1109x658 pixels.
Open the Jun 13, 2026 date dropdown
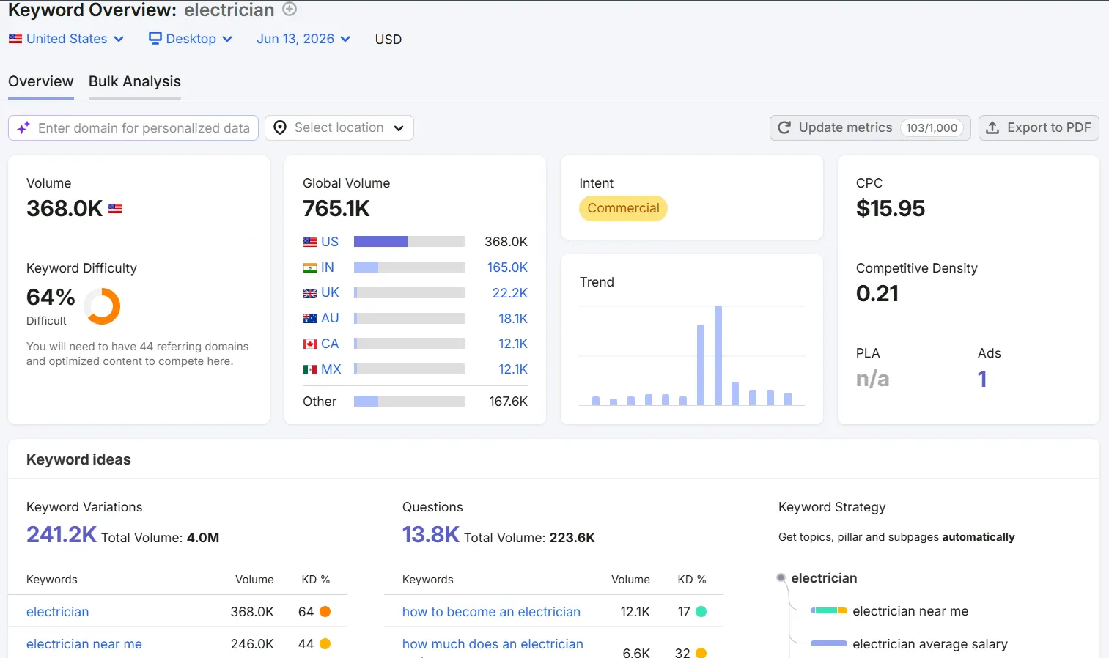click(x=303, y=39)
